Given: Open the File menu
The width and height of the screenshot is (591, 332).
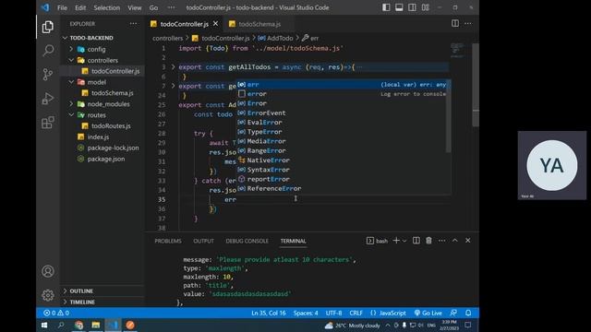Looking at the screenshot, I should pos(62,7).
